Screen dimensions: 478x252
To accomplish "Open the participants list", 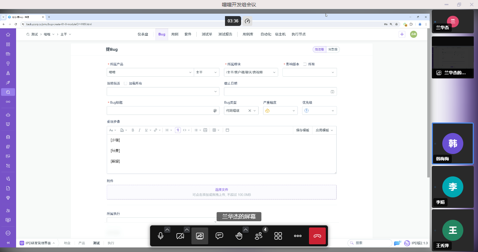I will click(x=259, y=236).
